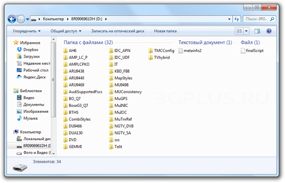Image resolution: width=285 pixels, height=183 pixels.
Task: Select the BoseG3_Q7 folder icon
Action: pyautogui.click(x=66, y=106)
